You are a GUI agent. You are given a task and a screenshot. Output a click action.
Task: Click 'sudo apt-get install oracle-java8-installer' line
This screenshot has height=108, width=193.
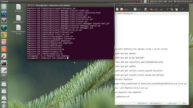[x=139, y=71]
